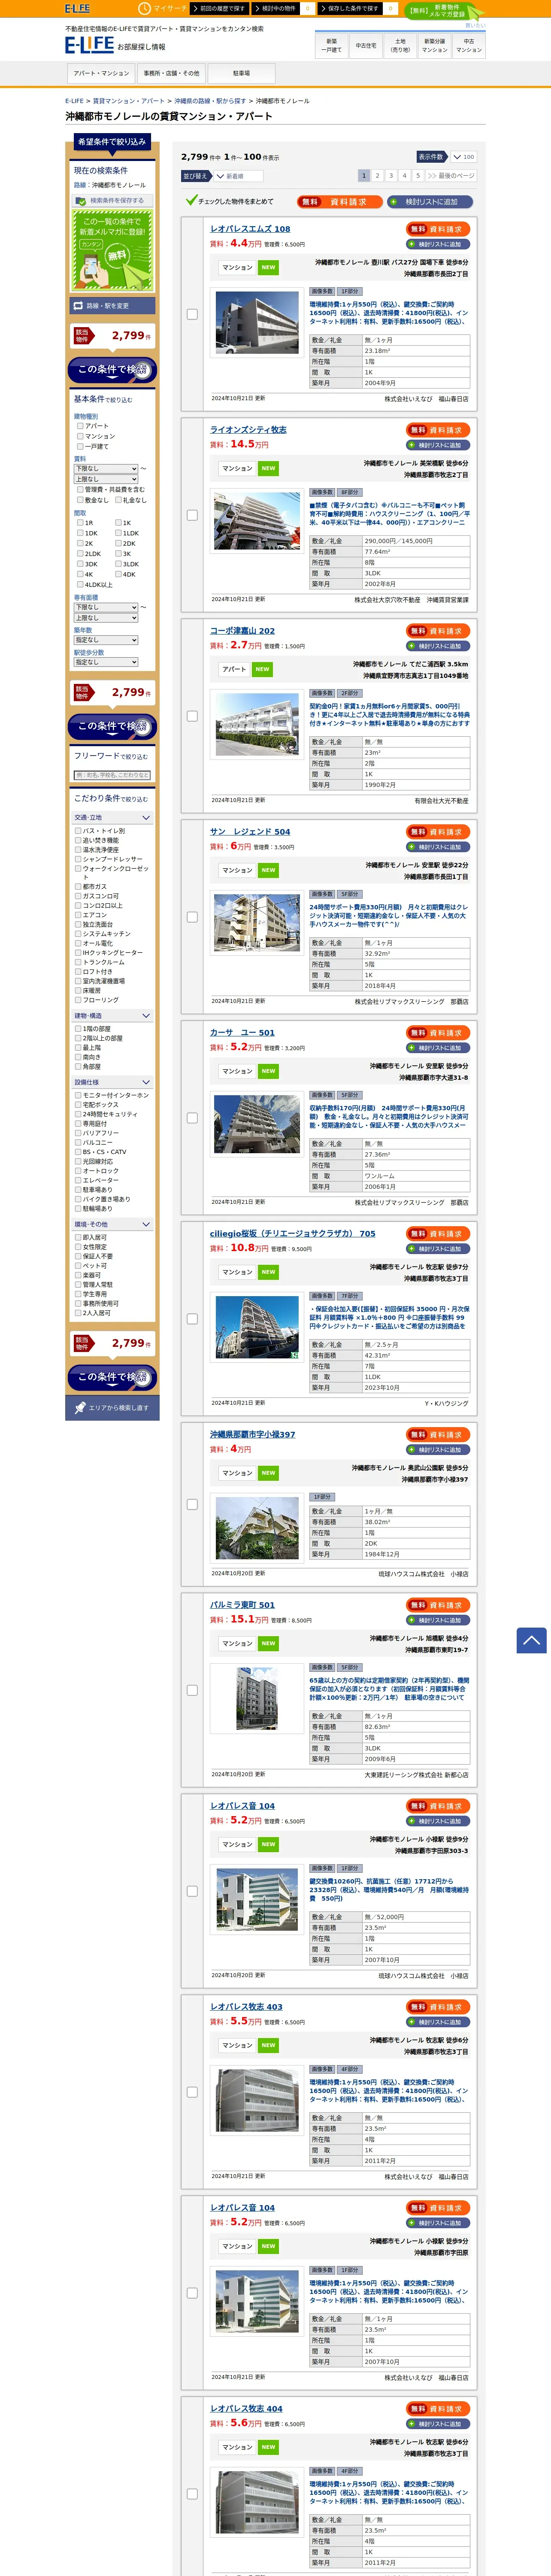Open the 専有面積 下限なし dropdown
This screenshot has height=2576, width=551.
click(106, 607)
